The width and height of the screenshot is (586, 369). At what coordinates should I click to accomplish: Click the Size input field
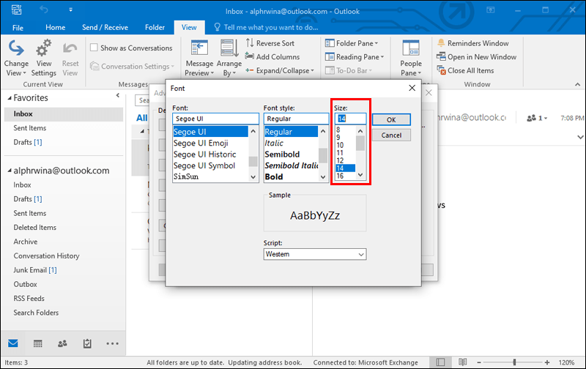coord(350,119)
